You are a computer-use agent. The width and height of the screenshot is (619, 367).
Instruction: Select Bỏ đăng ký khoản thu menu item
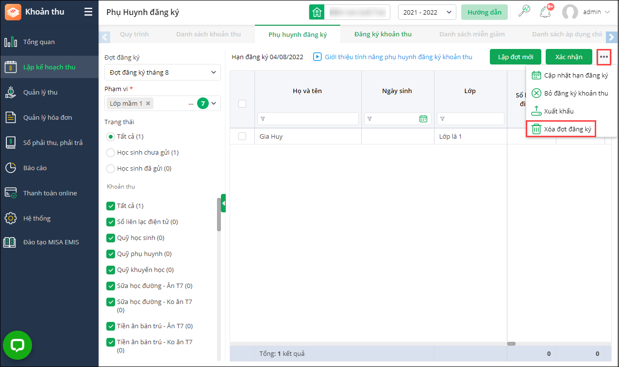click(571, 93)
